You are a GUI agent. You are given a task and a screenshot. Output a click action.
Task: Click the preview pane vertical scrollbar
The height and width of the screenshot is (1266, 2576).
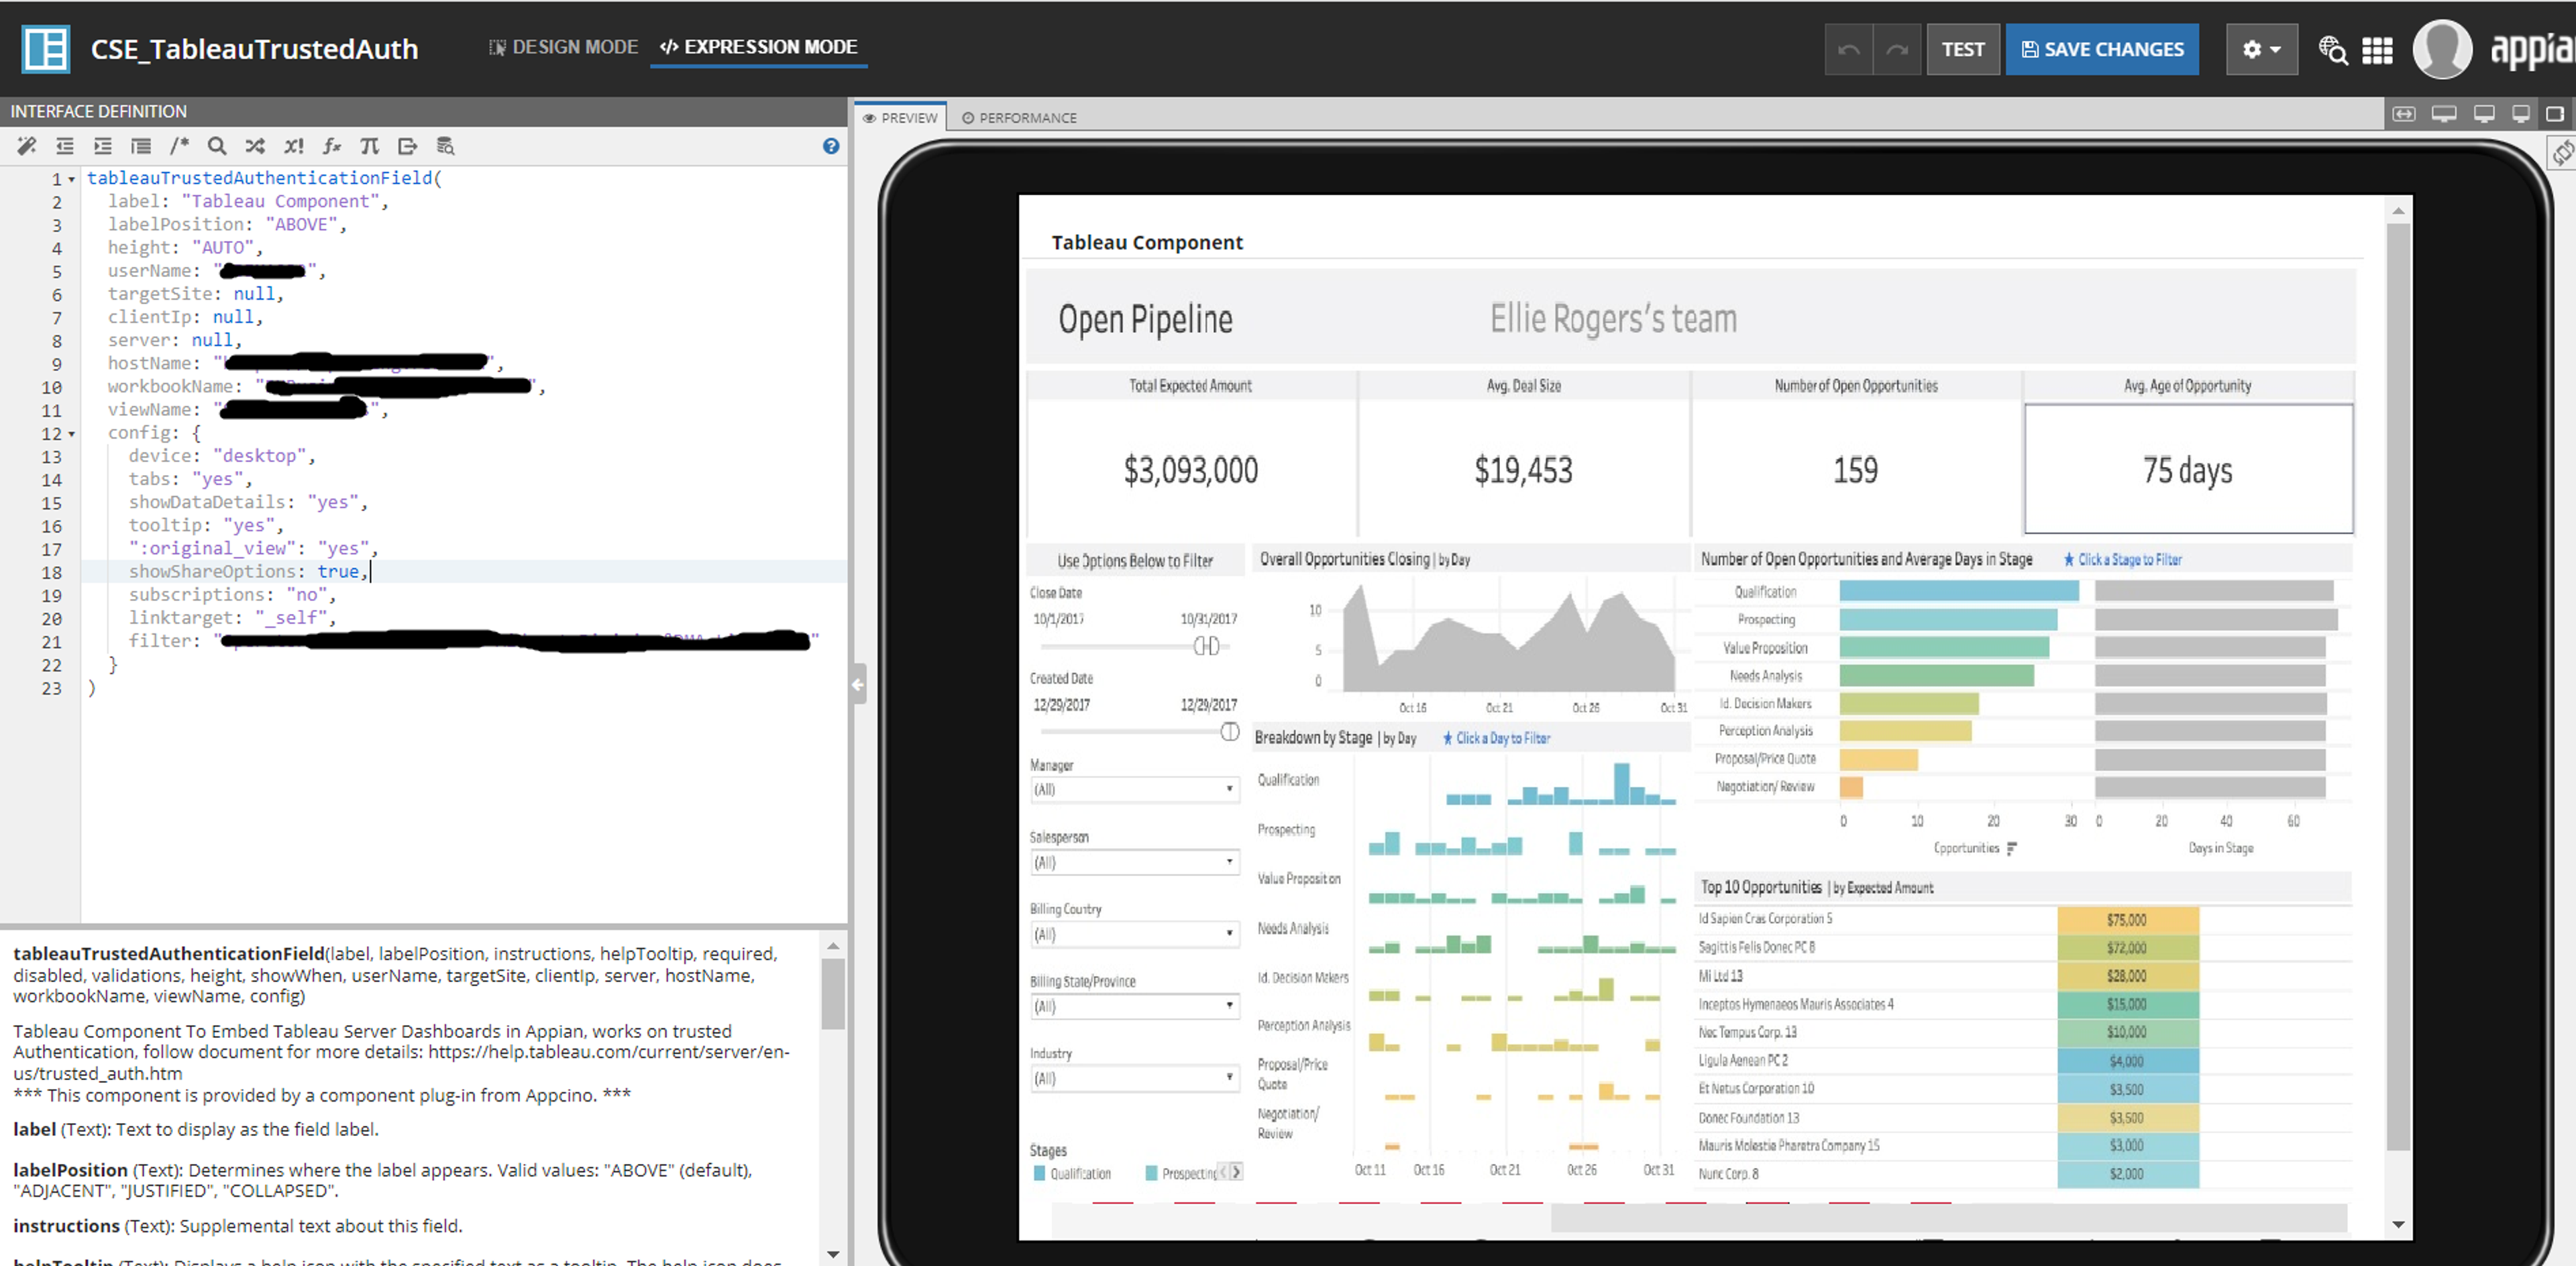click(2398, 686)
